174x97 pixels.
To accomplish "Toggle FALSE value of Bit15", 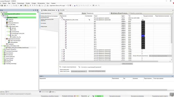I will click(143, 48).
